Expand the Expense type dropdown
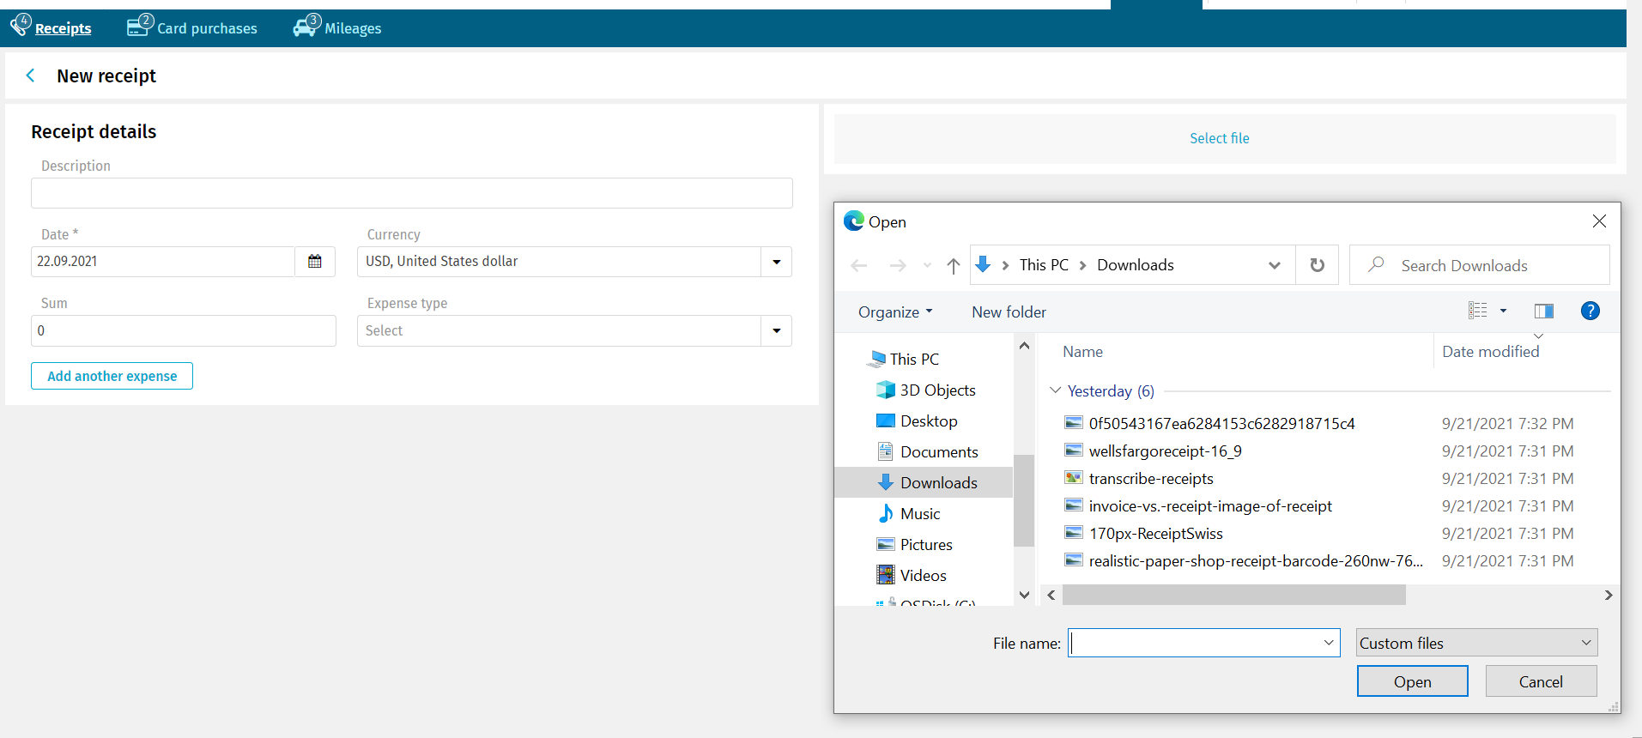This screenshot has width=1642, height=738. [776, 331]
